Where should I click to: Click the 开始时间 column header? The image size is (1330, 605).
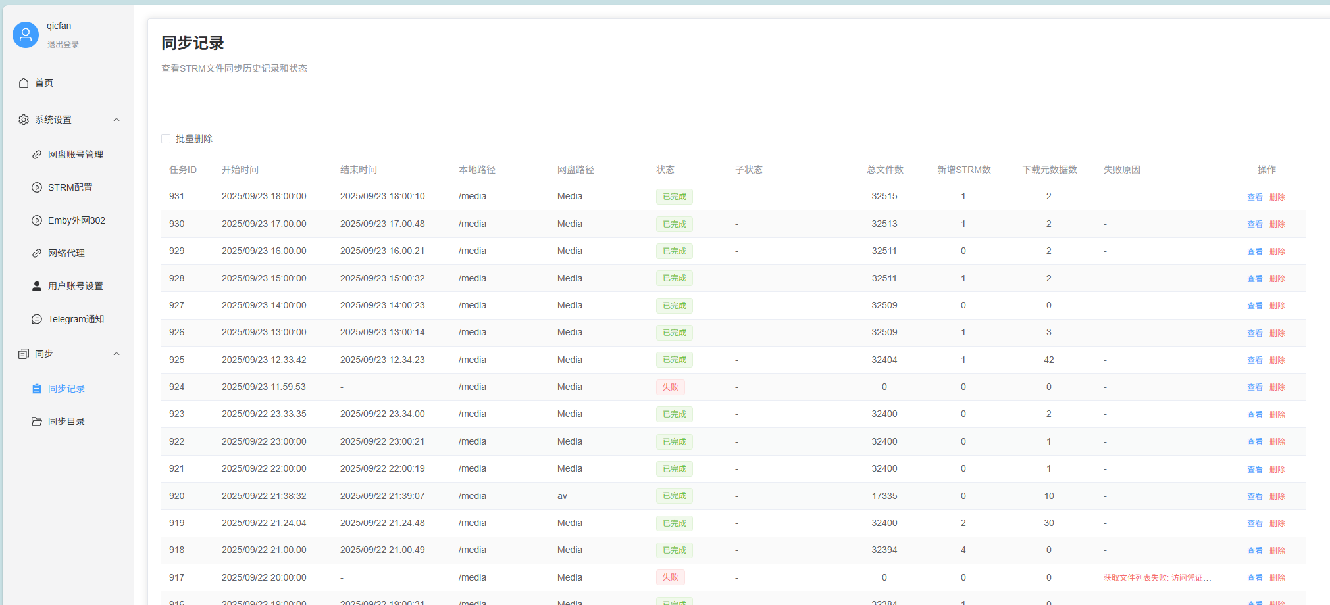click(x=240, y=170)
